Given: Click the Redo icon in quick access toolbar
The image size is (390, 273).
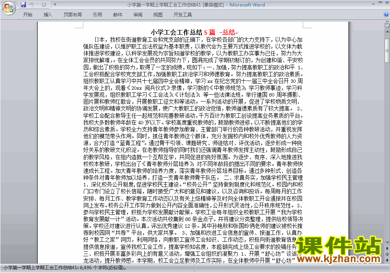Looking at the screenshot, I should (x=44, y=5).
